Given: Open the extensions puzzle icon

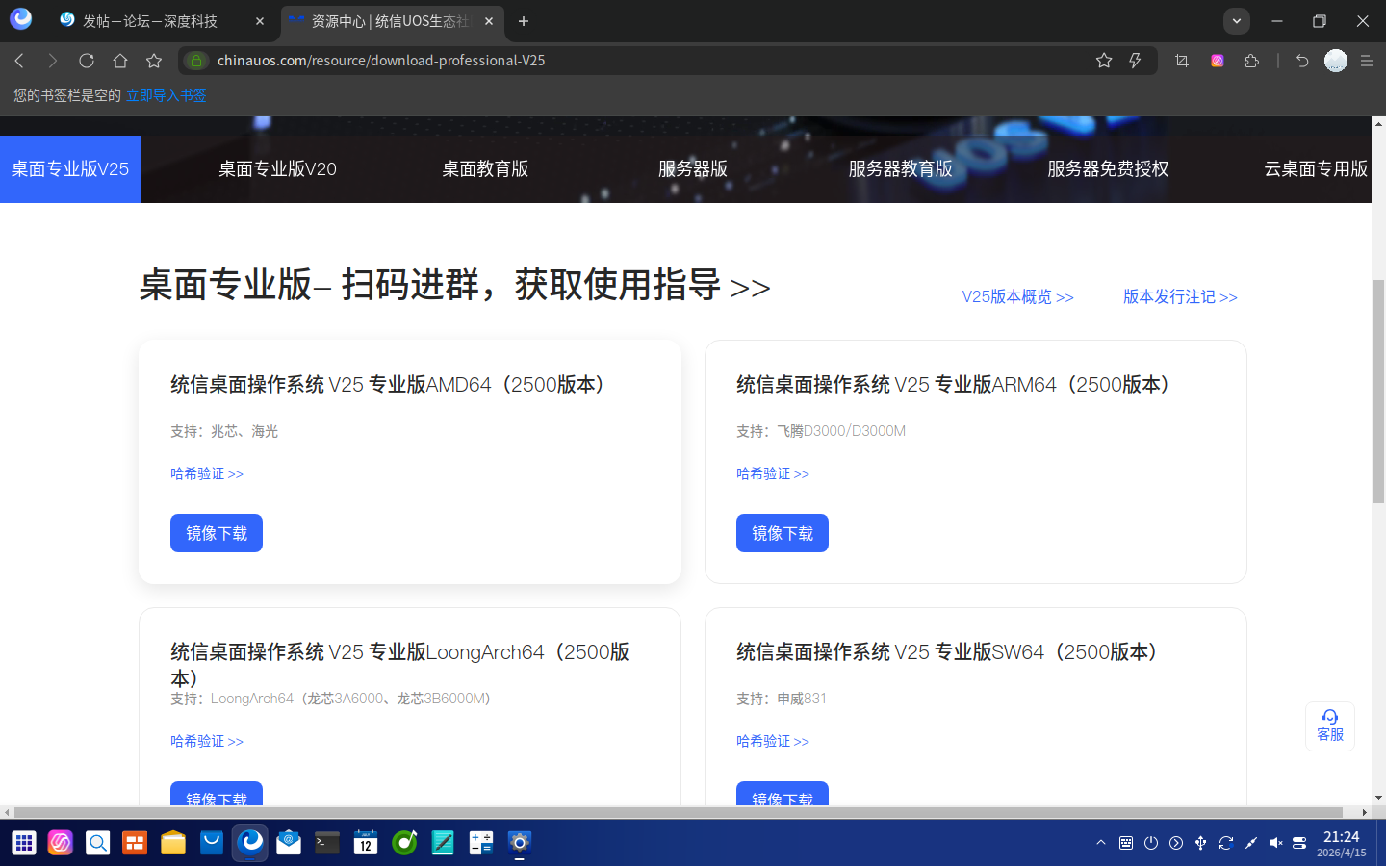Looking at the screenshot, I should [1252, 61].
